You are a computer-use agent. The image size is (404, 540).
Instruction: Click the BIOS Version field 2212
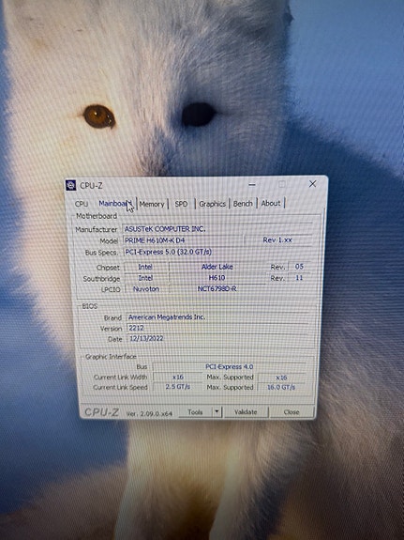pyautogui.click(x=217, y=328)
